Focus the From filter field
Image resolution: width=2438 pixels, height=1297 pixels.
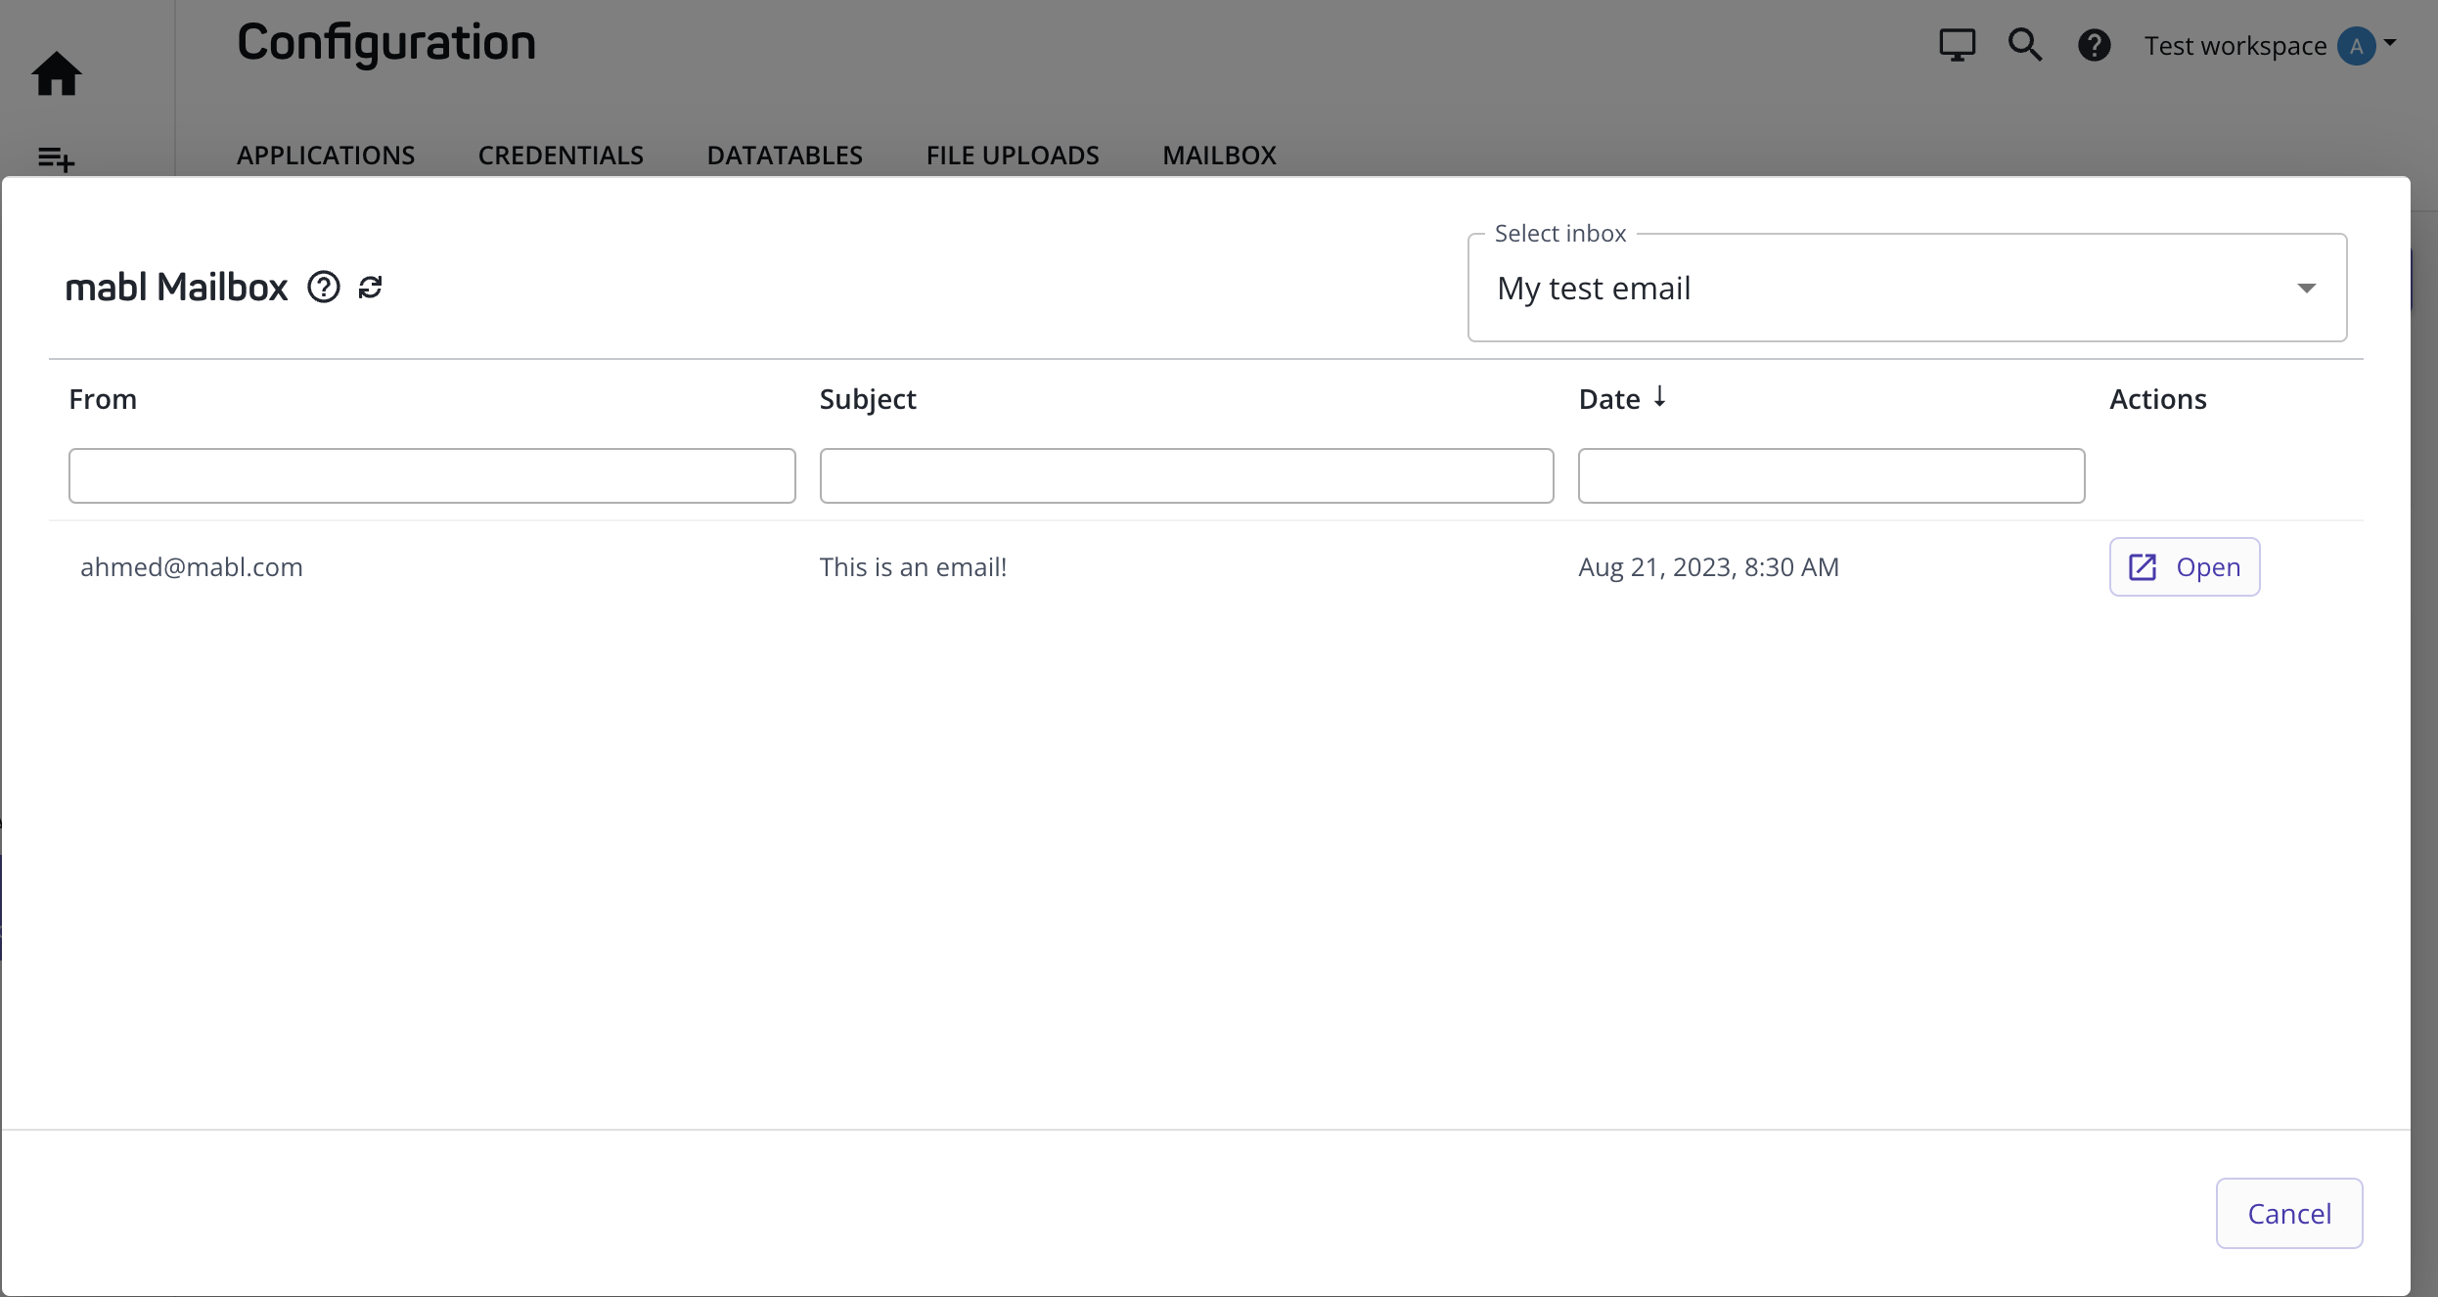click(x=431, y=476)
